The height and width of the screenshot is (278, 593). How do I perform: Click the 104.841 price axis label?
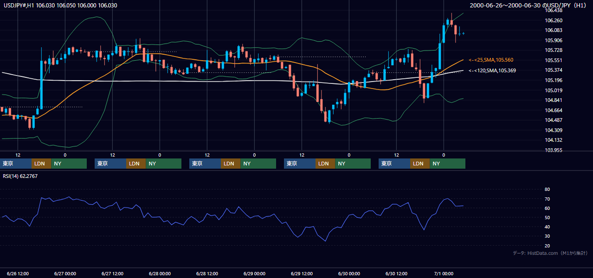(553, 100)
